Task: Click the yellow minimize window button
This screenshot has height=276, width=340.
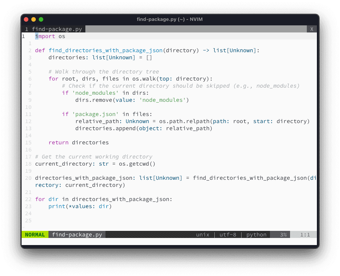Action: click(x=34, y=19)
